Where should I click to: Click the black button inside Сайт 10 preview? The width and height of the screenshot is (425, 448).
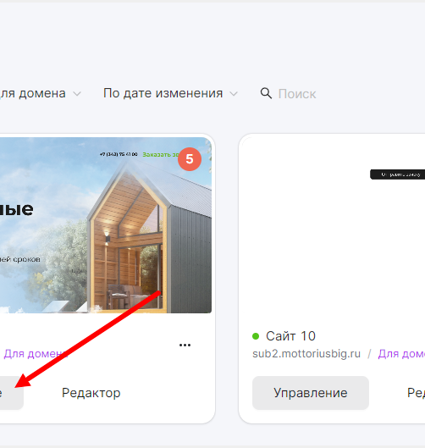pos(397,174)
